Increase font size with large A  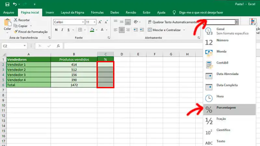tap(100, 22)
